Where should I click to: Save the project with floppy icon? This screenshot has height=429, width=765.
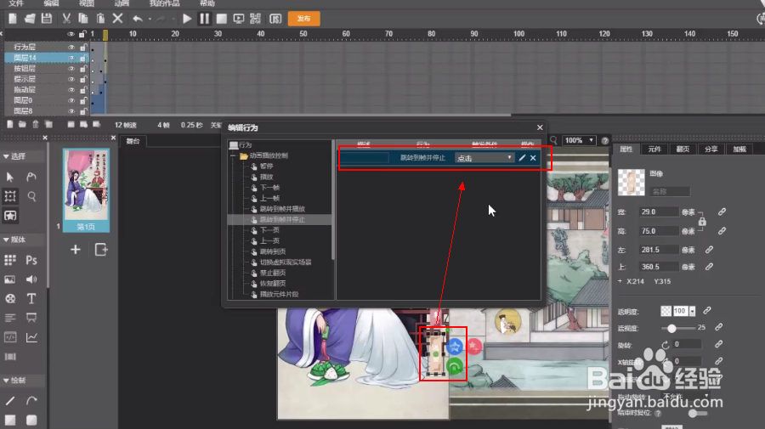(47, 19)
